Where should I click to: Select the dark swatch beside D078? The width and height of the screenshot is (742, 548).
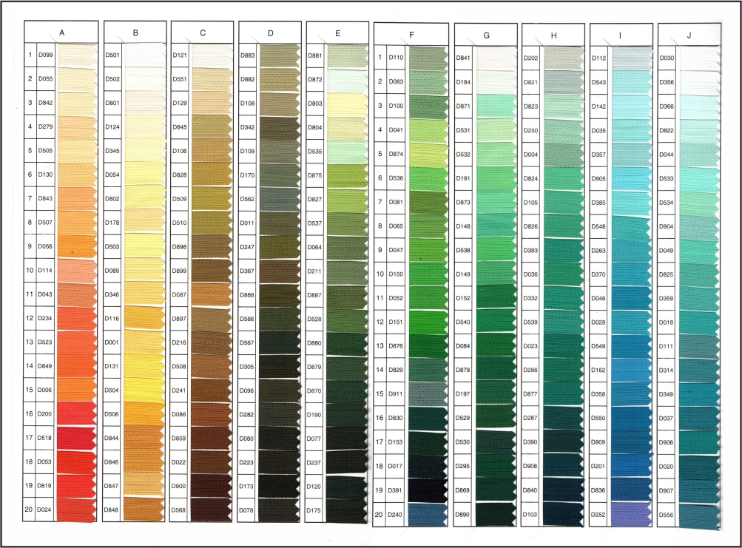(279, 510)
